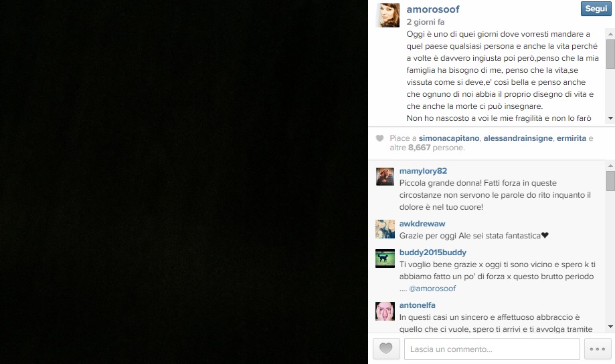
Task: Open the simonacapitano liker profile
Action: 448,138
